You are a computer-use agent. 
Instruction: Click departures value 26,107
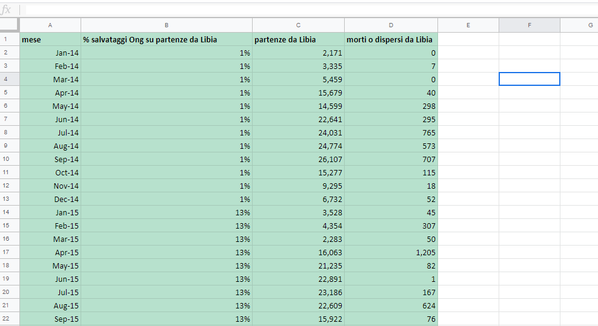pos(298,159)
